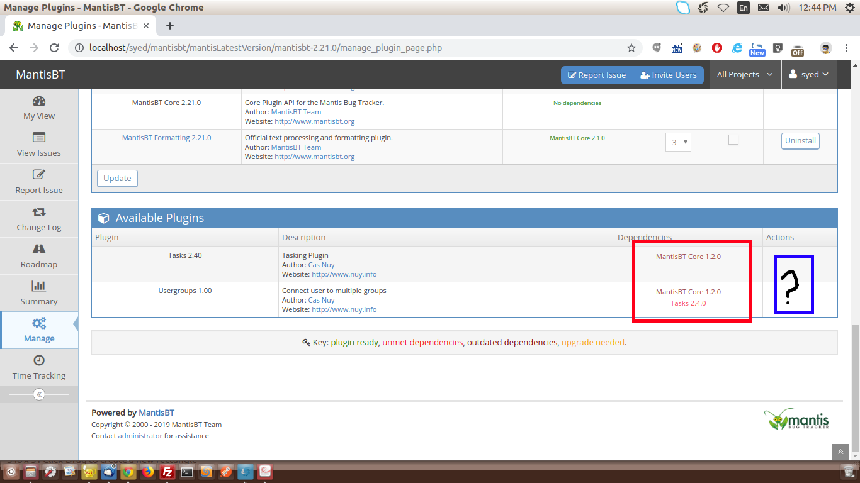Open the syed user menu
This screenshot has height=483, width=860.
(809, 75)
